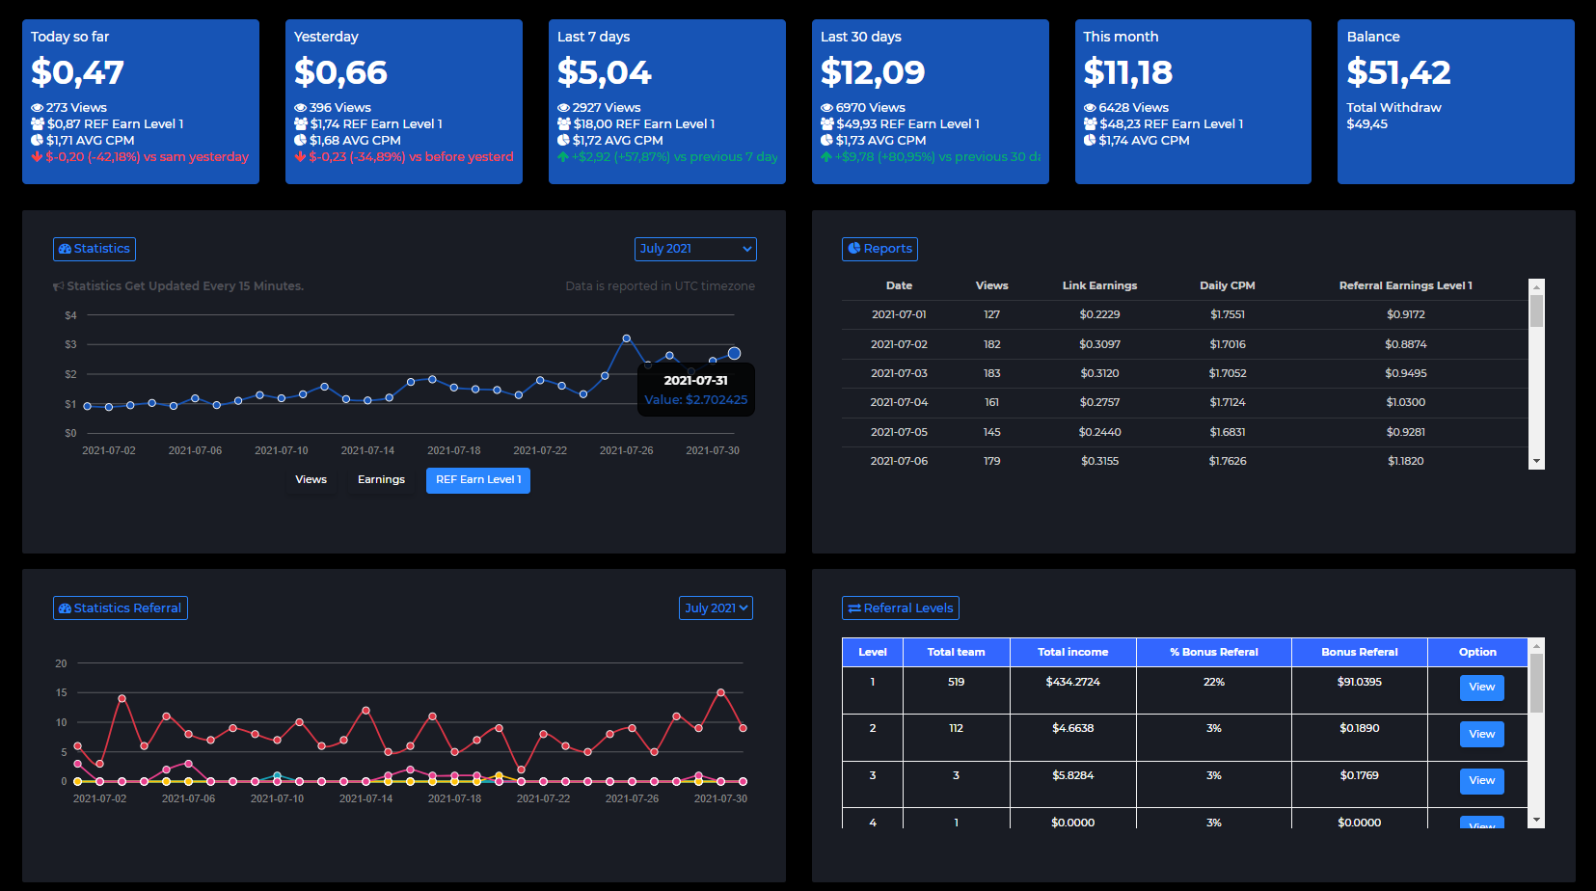Click the $0.3155 link earnings value
Screen dimensions: 1596x891
(1099, 461)
